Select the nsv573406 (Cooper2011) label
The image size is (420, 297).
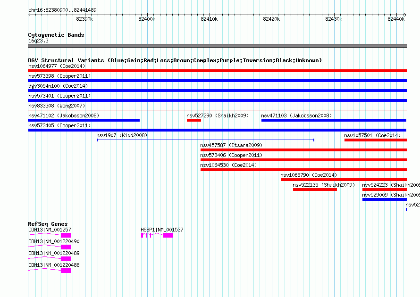(231, 155)
